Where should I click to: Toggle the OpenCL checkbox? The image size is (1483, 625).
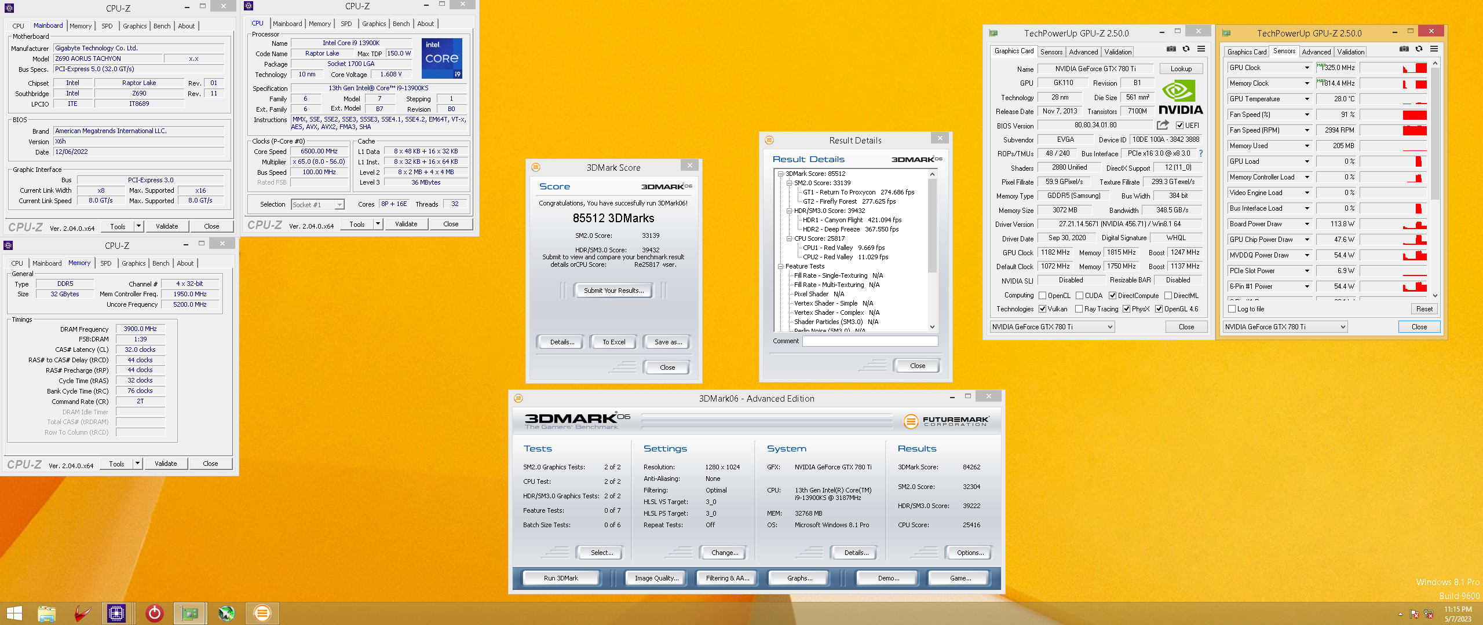(1043, 295)
